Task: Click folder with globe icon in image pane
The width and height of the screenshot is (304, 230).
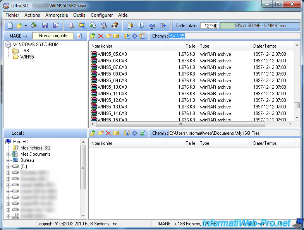Action: [142, 36]
